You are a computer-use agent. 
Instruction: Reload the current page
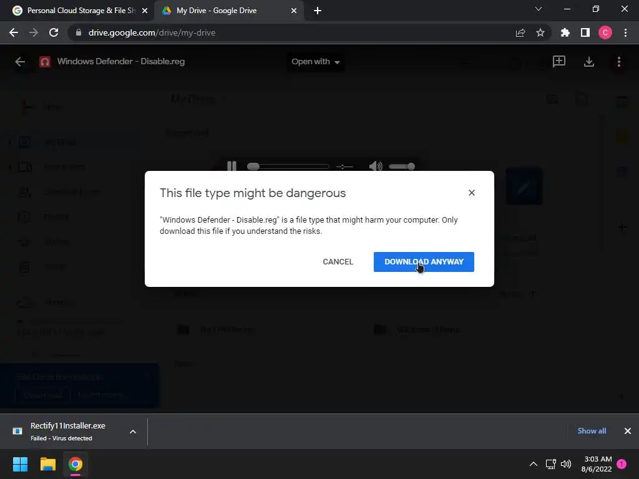(x=54, y=32)
